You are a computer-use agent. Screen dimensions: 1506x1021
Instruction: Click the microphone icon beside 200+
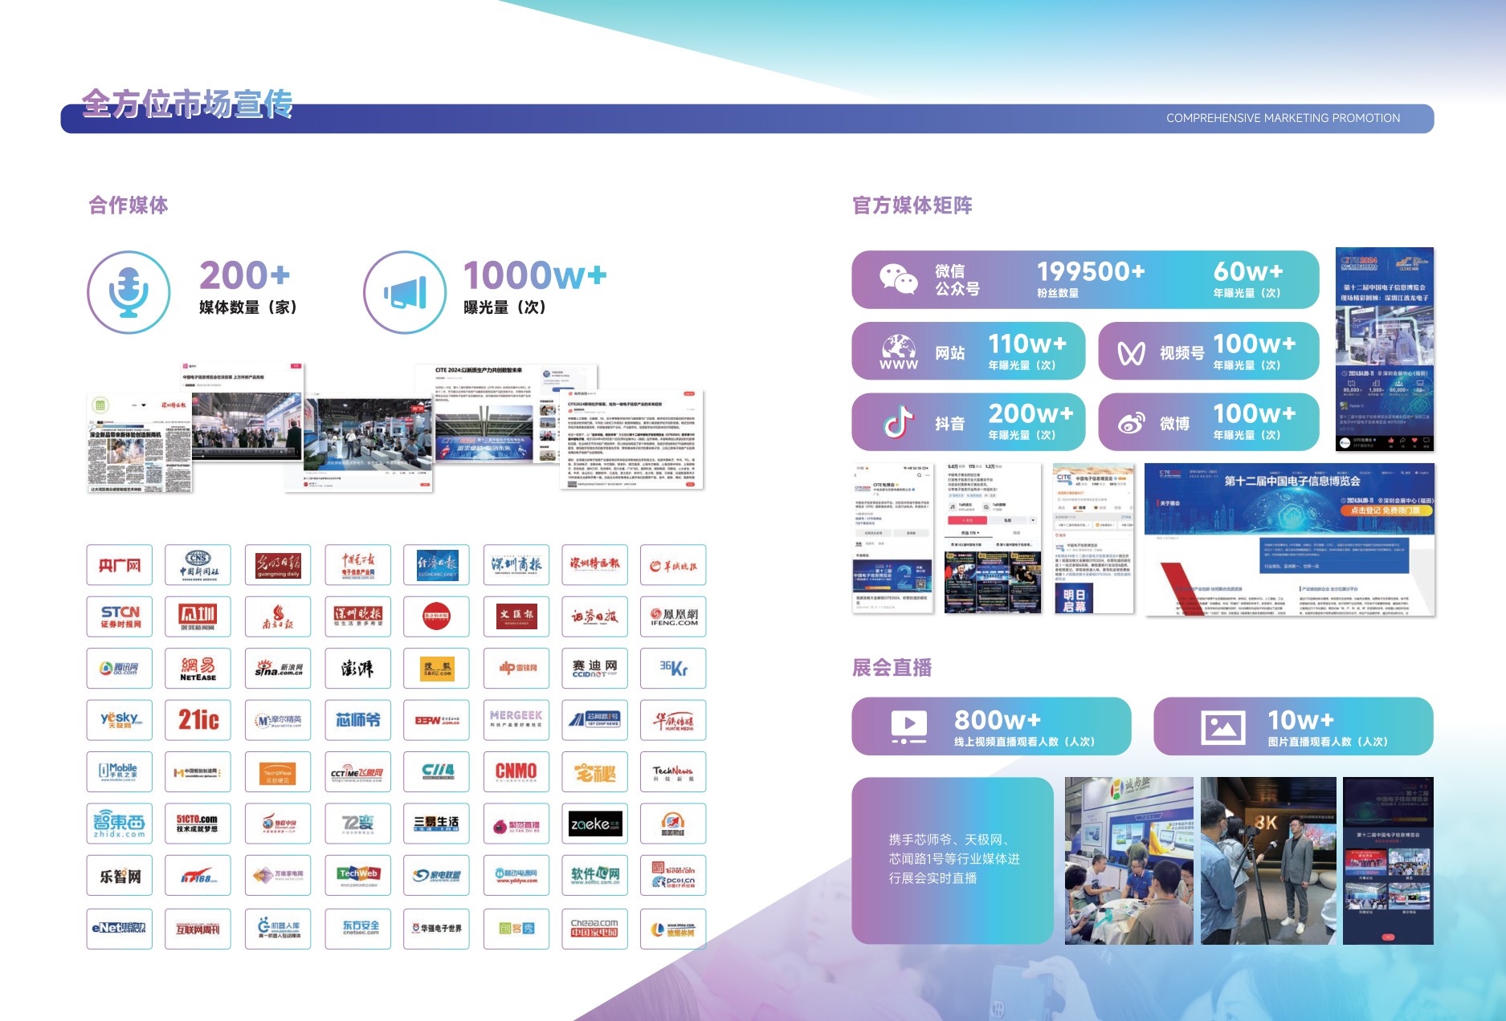pos(129,292)
